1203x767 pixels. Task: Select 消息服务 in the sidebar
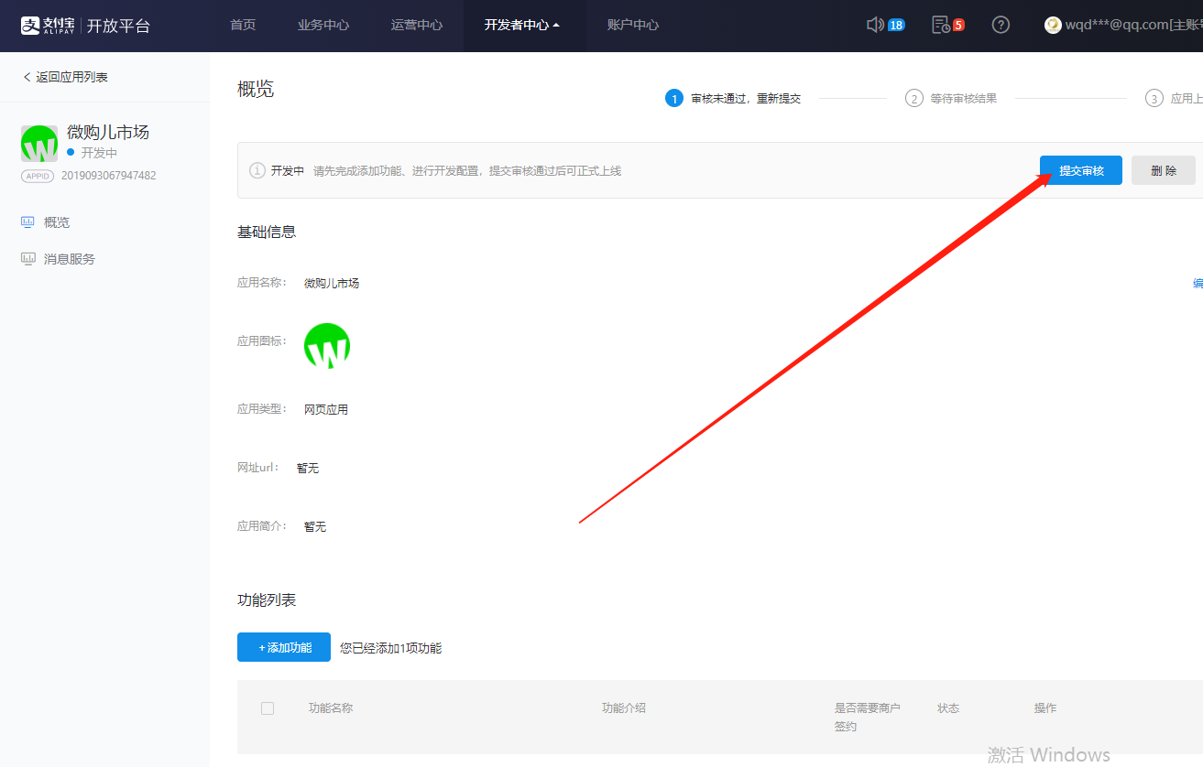[x=70, y=259]
